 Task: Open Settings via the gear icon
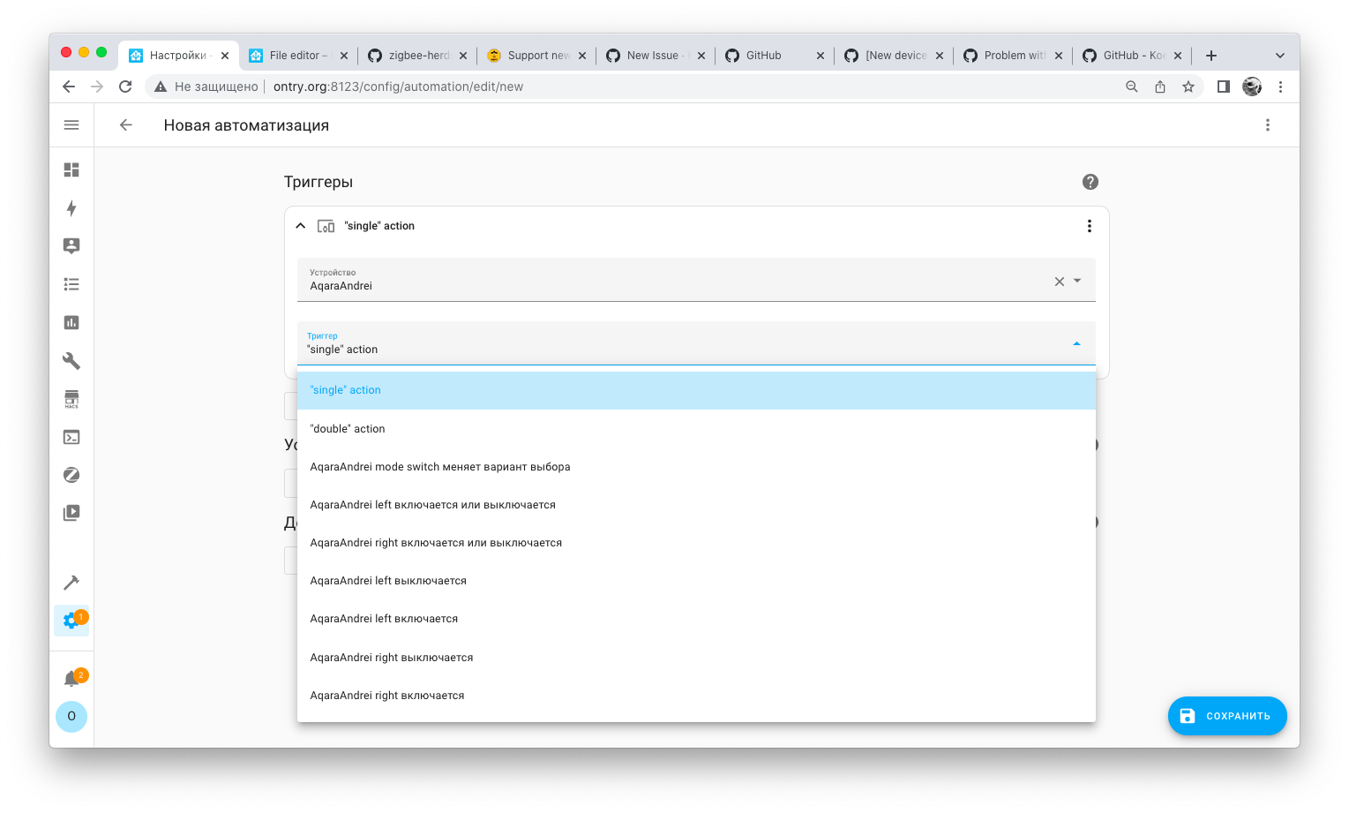(x=71, y=620)
